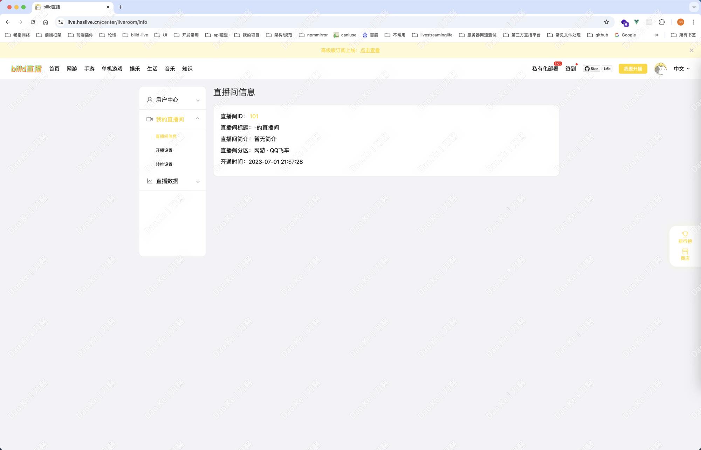Click the billd直播 logo
This screenshot has width=701, height=450.
(26, 69)
